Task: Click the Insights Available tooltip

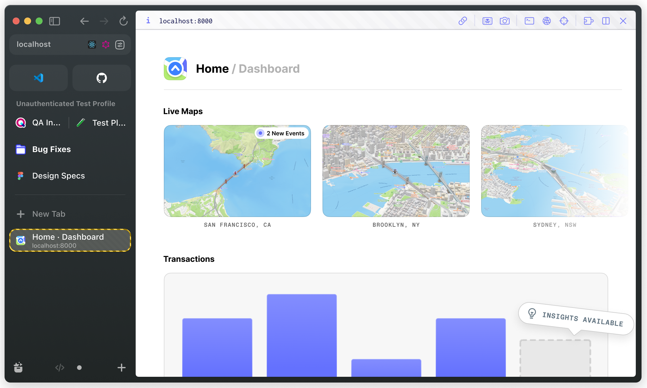Action: click(576, 319)
